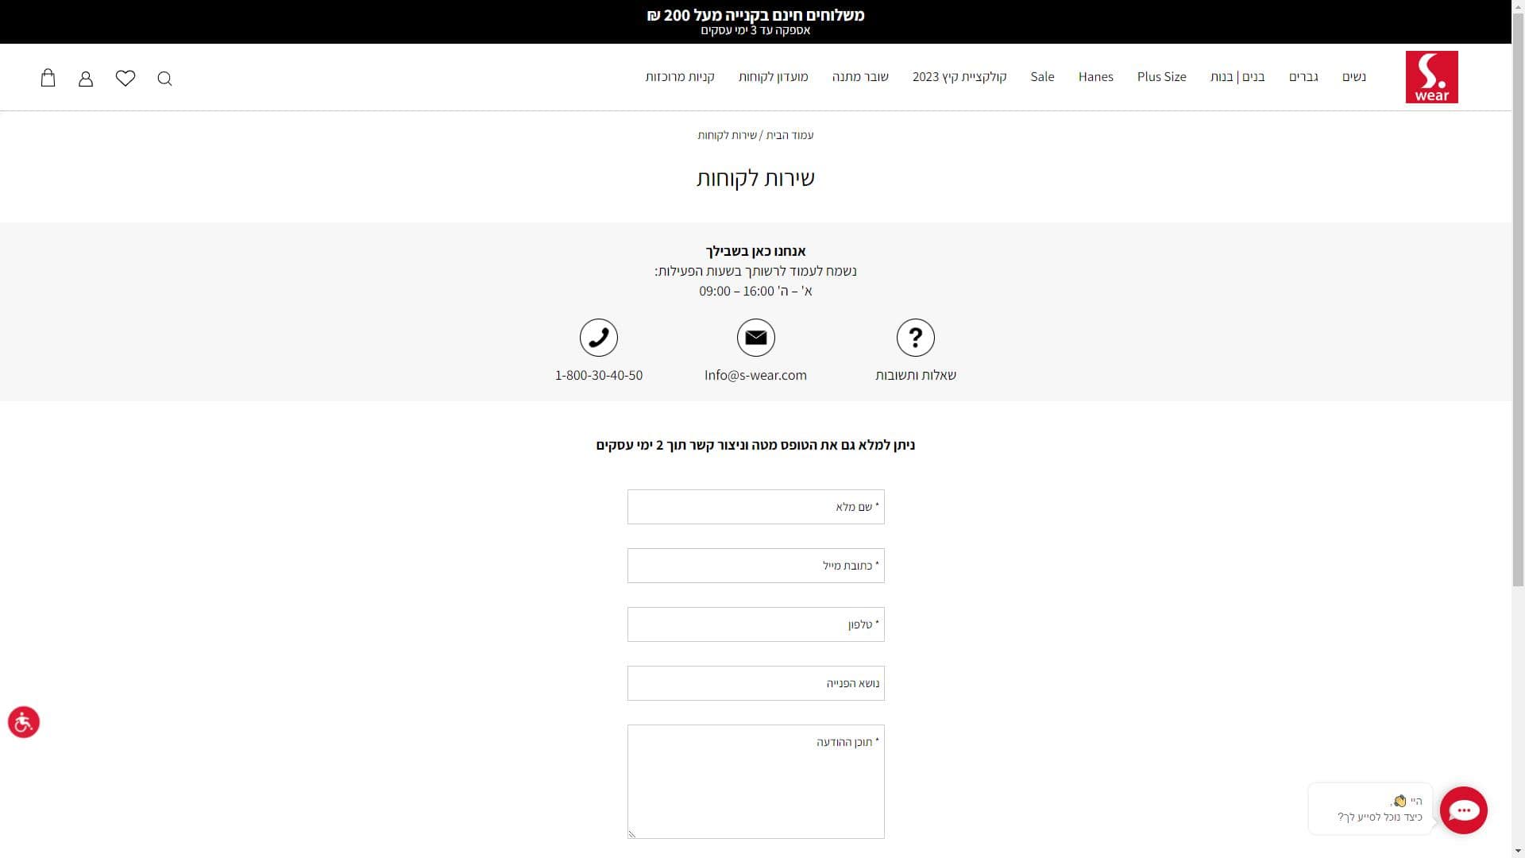Open the accessibility wheelchair menu

click(x=24, y=722)
